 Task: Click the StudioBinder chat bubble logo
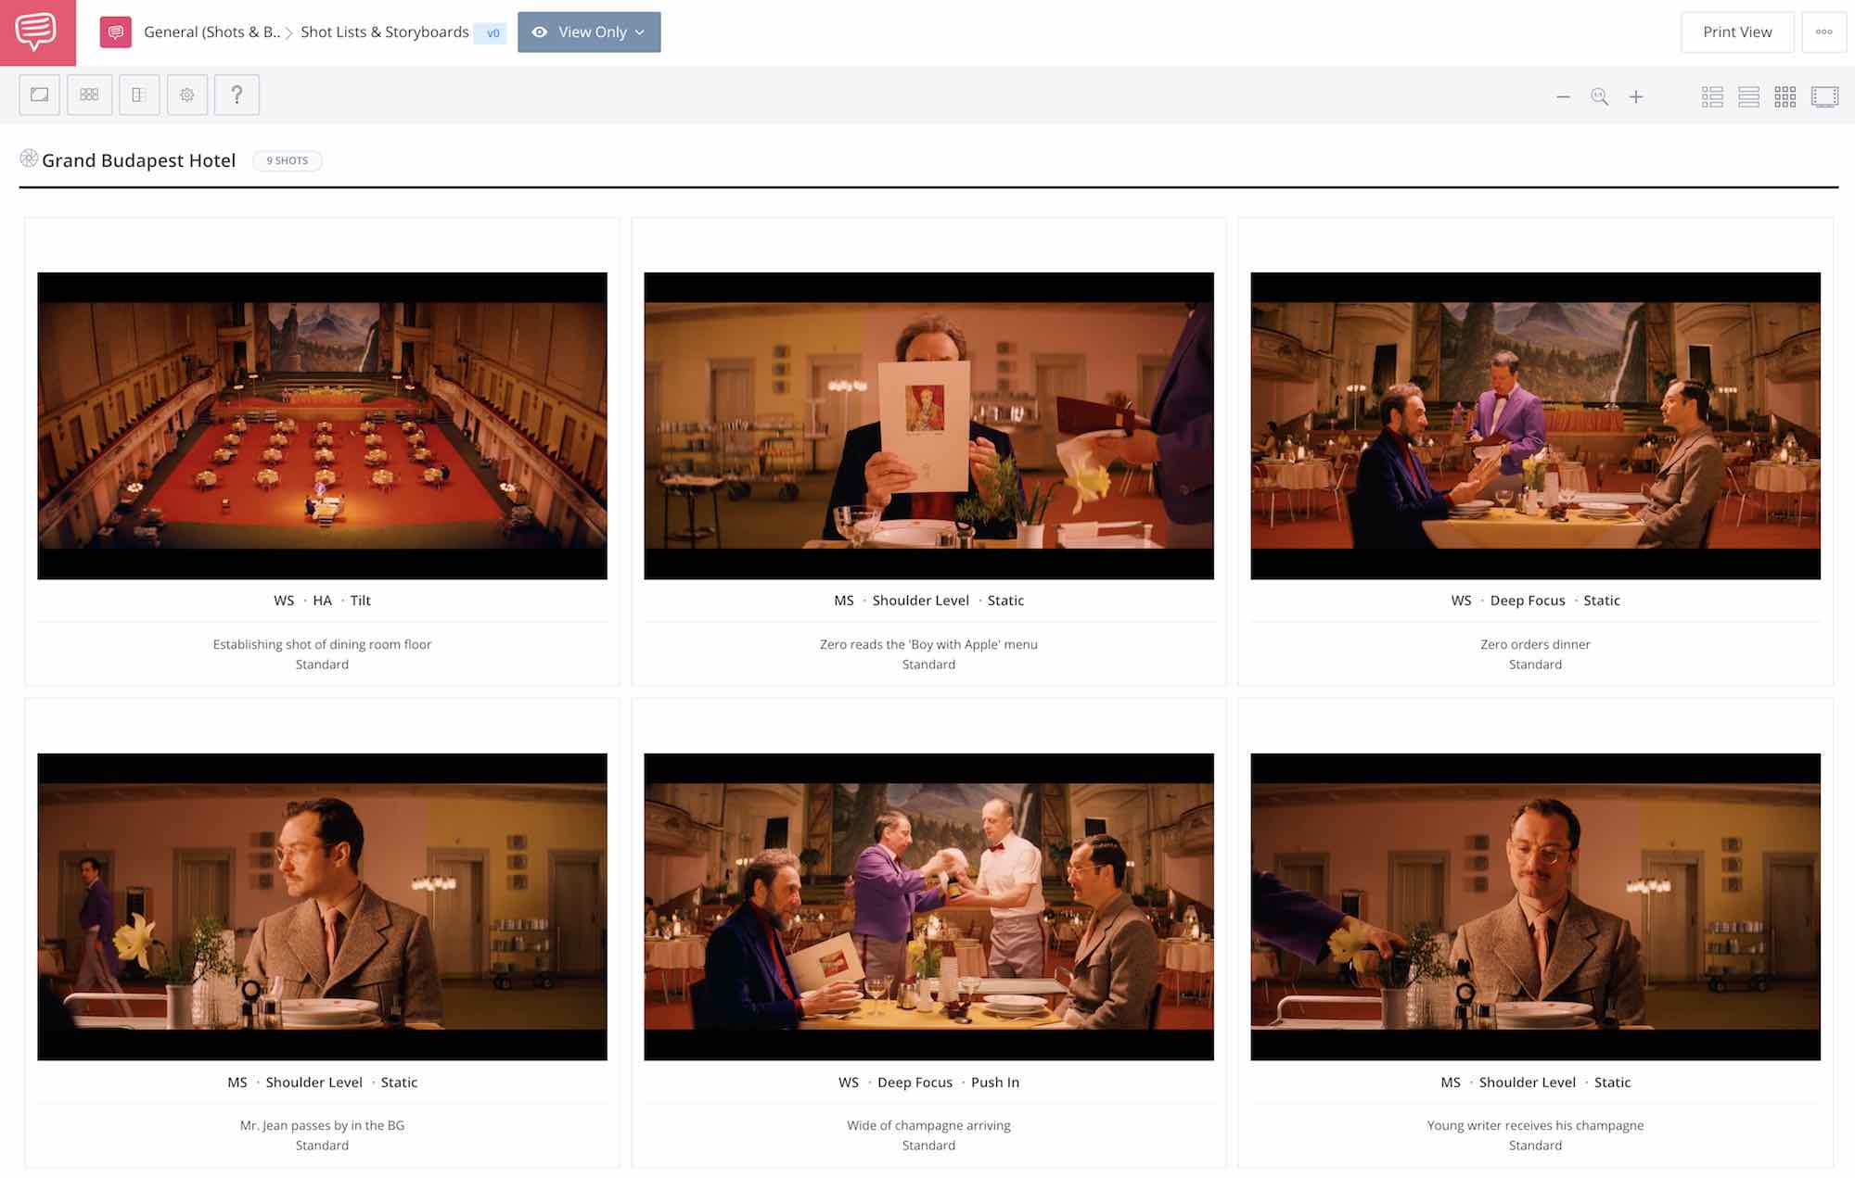(x=37, y=32)
